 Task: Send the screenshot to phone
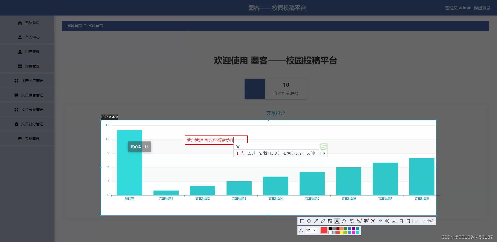pos(401,221)
